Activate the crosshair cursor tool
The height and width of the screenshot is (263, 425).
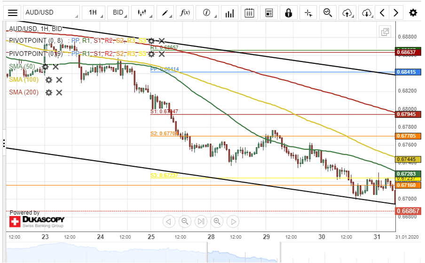(x=308, y=13)
